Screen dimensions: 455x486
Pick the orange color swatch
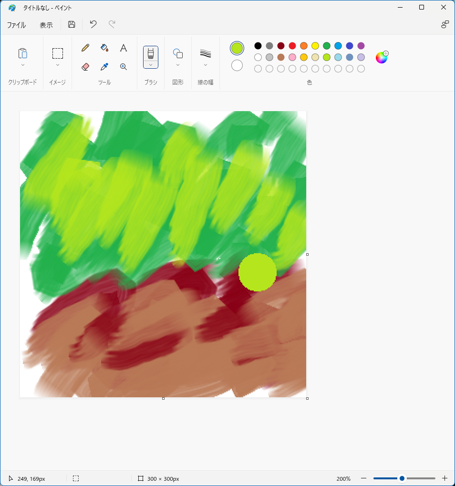coord(304,46)
